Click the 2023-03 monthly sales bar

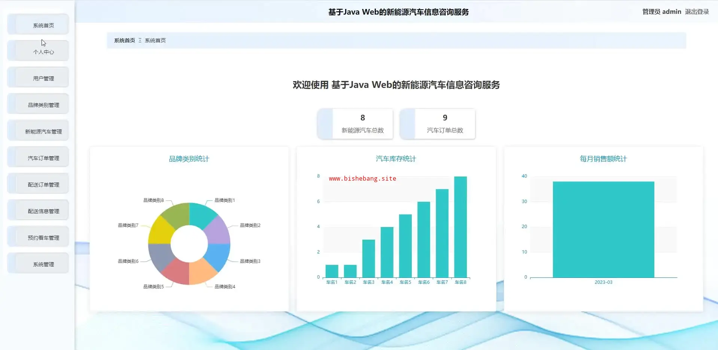pyautogui.click(x=603, y=230)
